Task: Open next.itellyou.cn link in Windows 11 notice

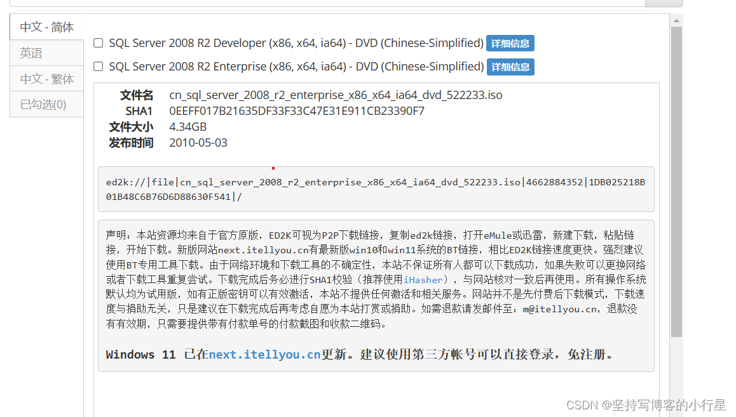Action: (x=265, y=355)
